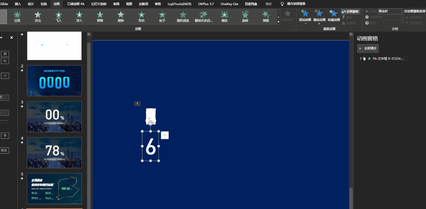Image resolution: width=426 pixels, height=209 pixels.
Task: Open the 添加动画 dropdown
Action: click(x=305, y=16)
